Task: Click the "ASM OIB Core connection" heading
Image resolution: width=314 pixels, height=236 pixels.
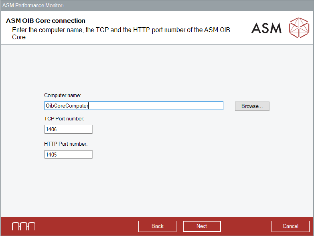Action: click(46, 21)
